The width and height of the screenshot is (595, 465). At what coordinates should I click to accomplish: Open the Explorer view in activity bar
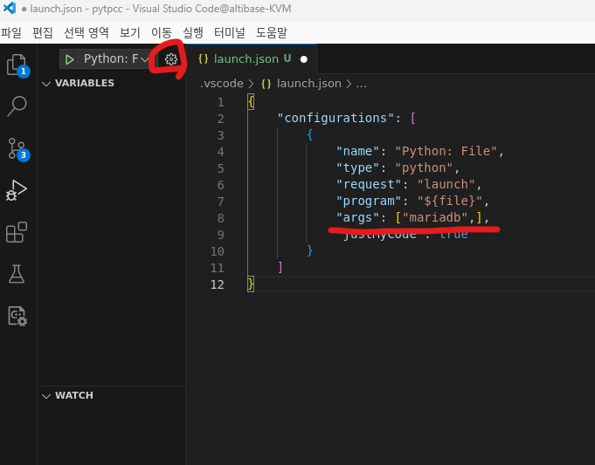(17, 65)
